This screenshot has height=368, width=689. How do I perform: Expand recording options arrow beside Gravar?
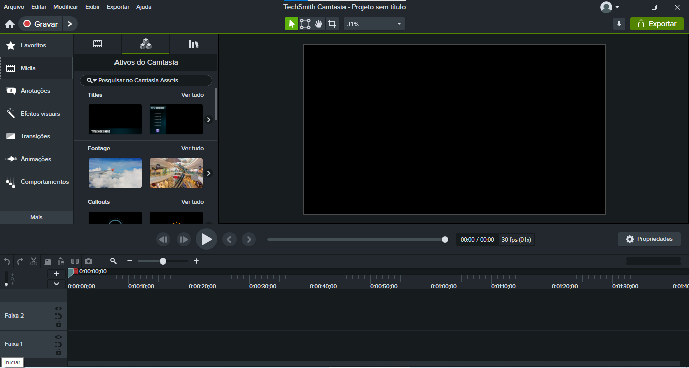[70, 24]
